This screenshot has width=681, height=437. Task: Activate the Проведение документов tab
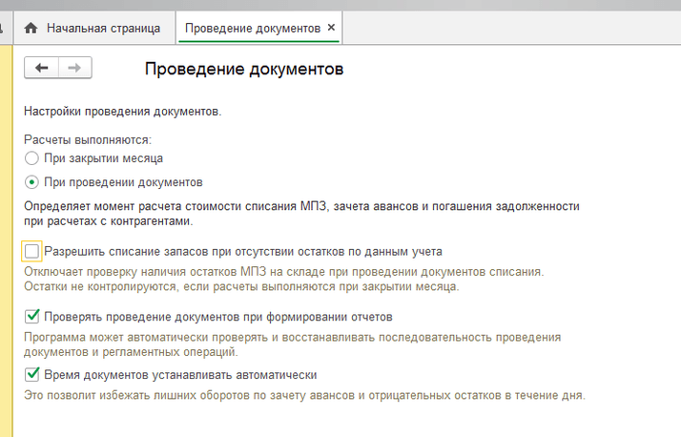click(x=252, y=29)
